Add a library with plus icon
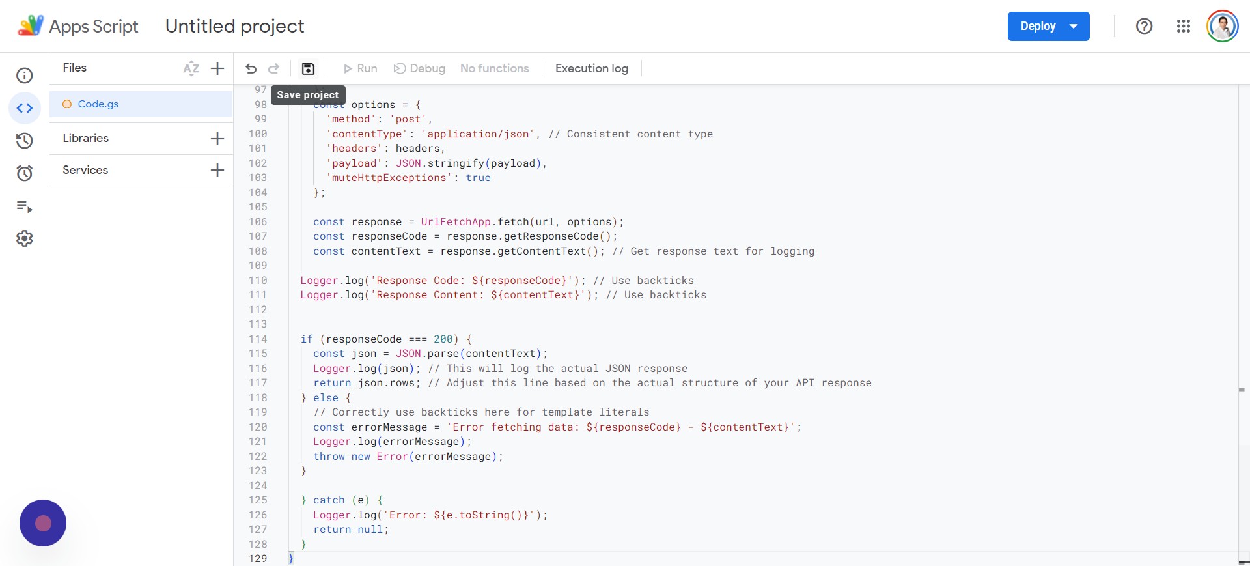The image size is (1250, 566). [217, 139]
